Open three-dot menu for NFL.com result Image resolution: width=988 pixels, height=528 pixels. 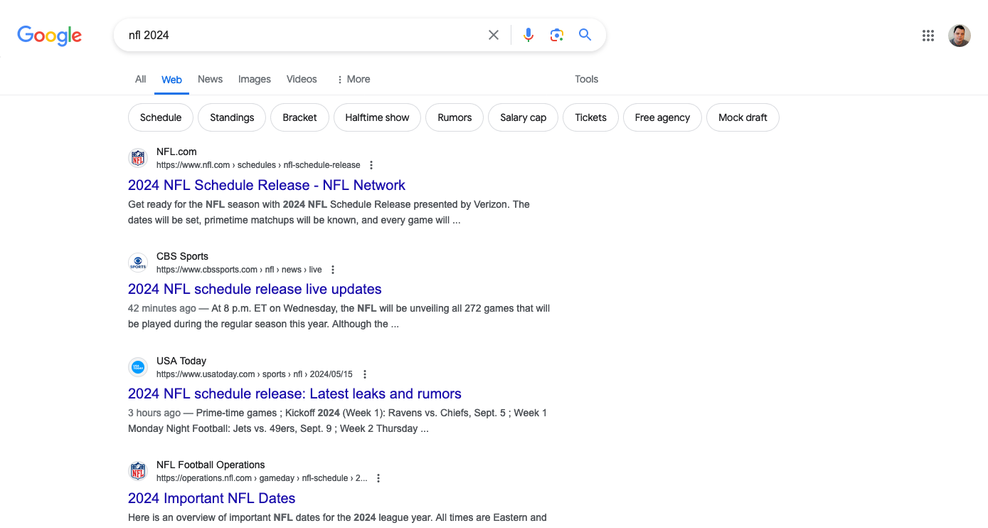pos(371,165)
